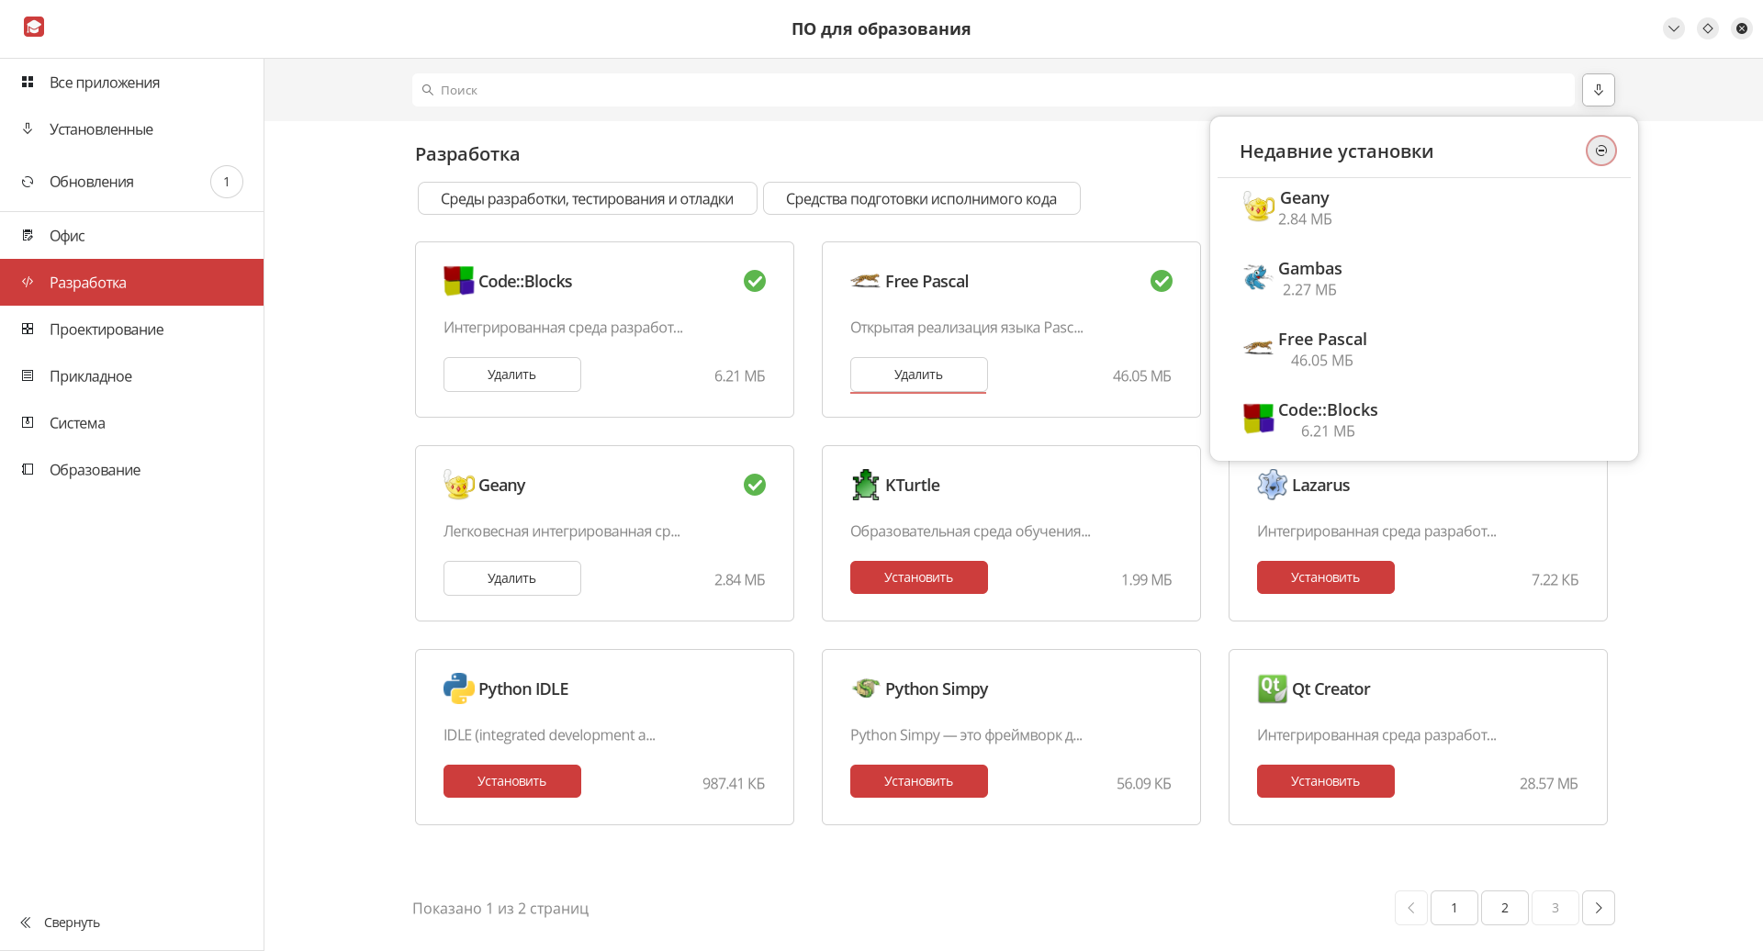The width and height of the screenshot is (1763, 951).
Task: Close the Недавние установки popup
Action: click(x=1600, y=151)
